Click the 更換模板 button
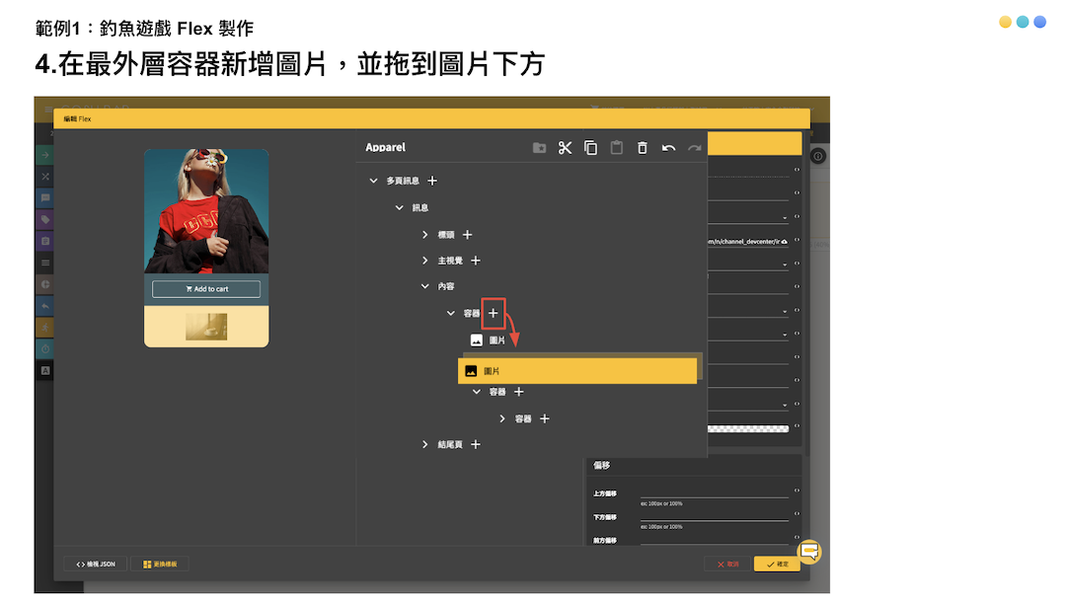This screenshot has width=1066, height=604. pos(160,564)
